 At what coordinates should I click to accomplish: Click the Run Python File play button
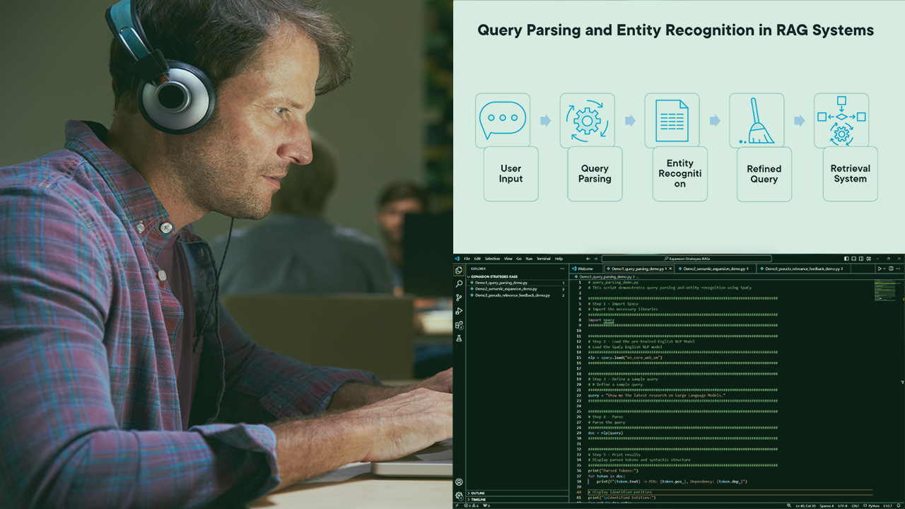coord(880,269)
